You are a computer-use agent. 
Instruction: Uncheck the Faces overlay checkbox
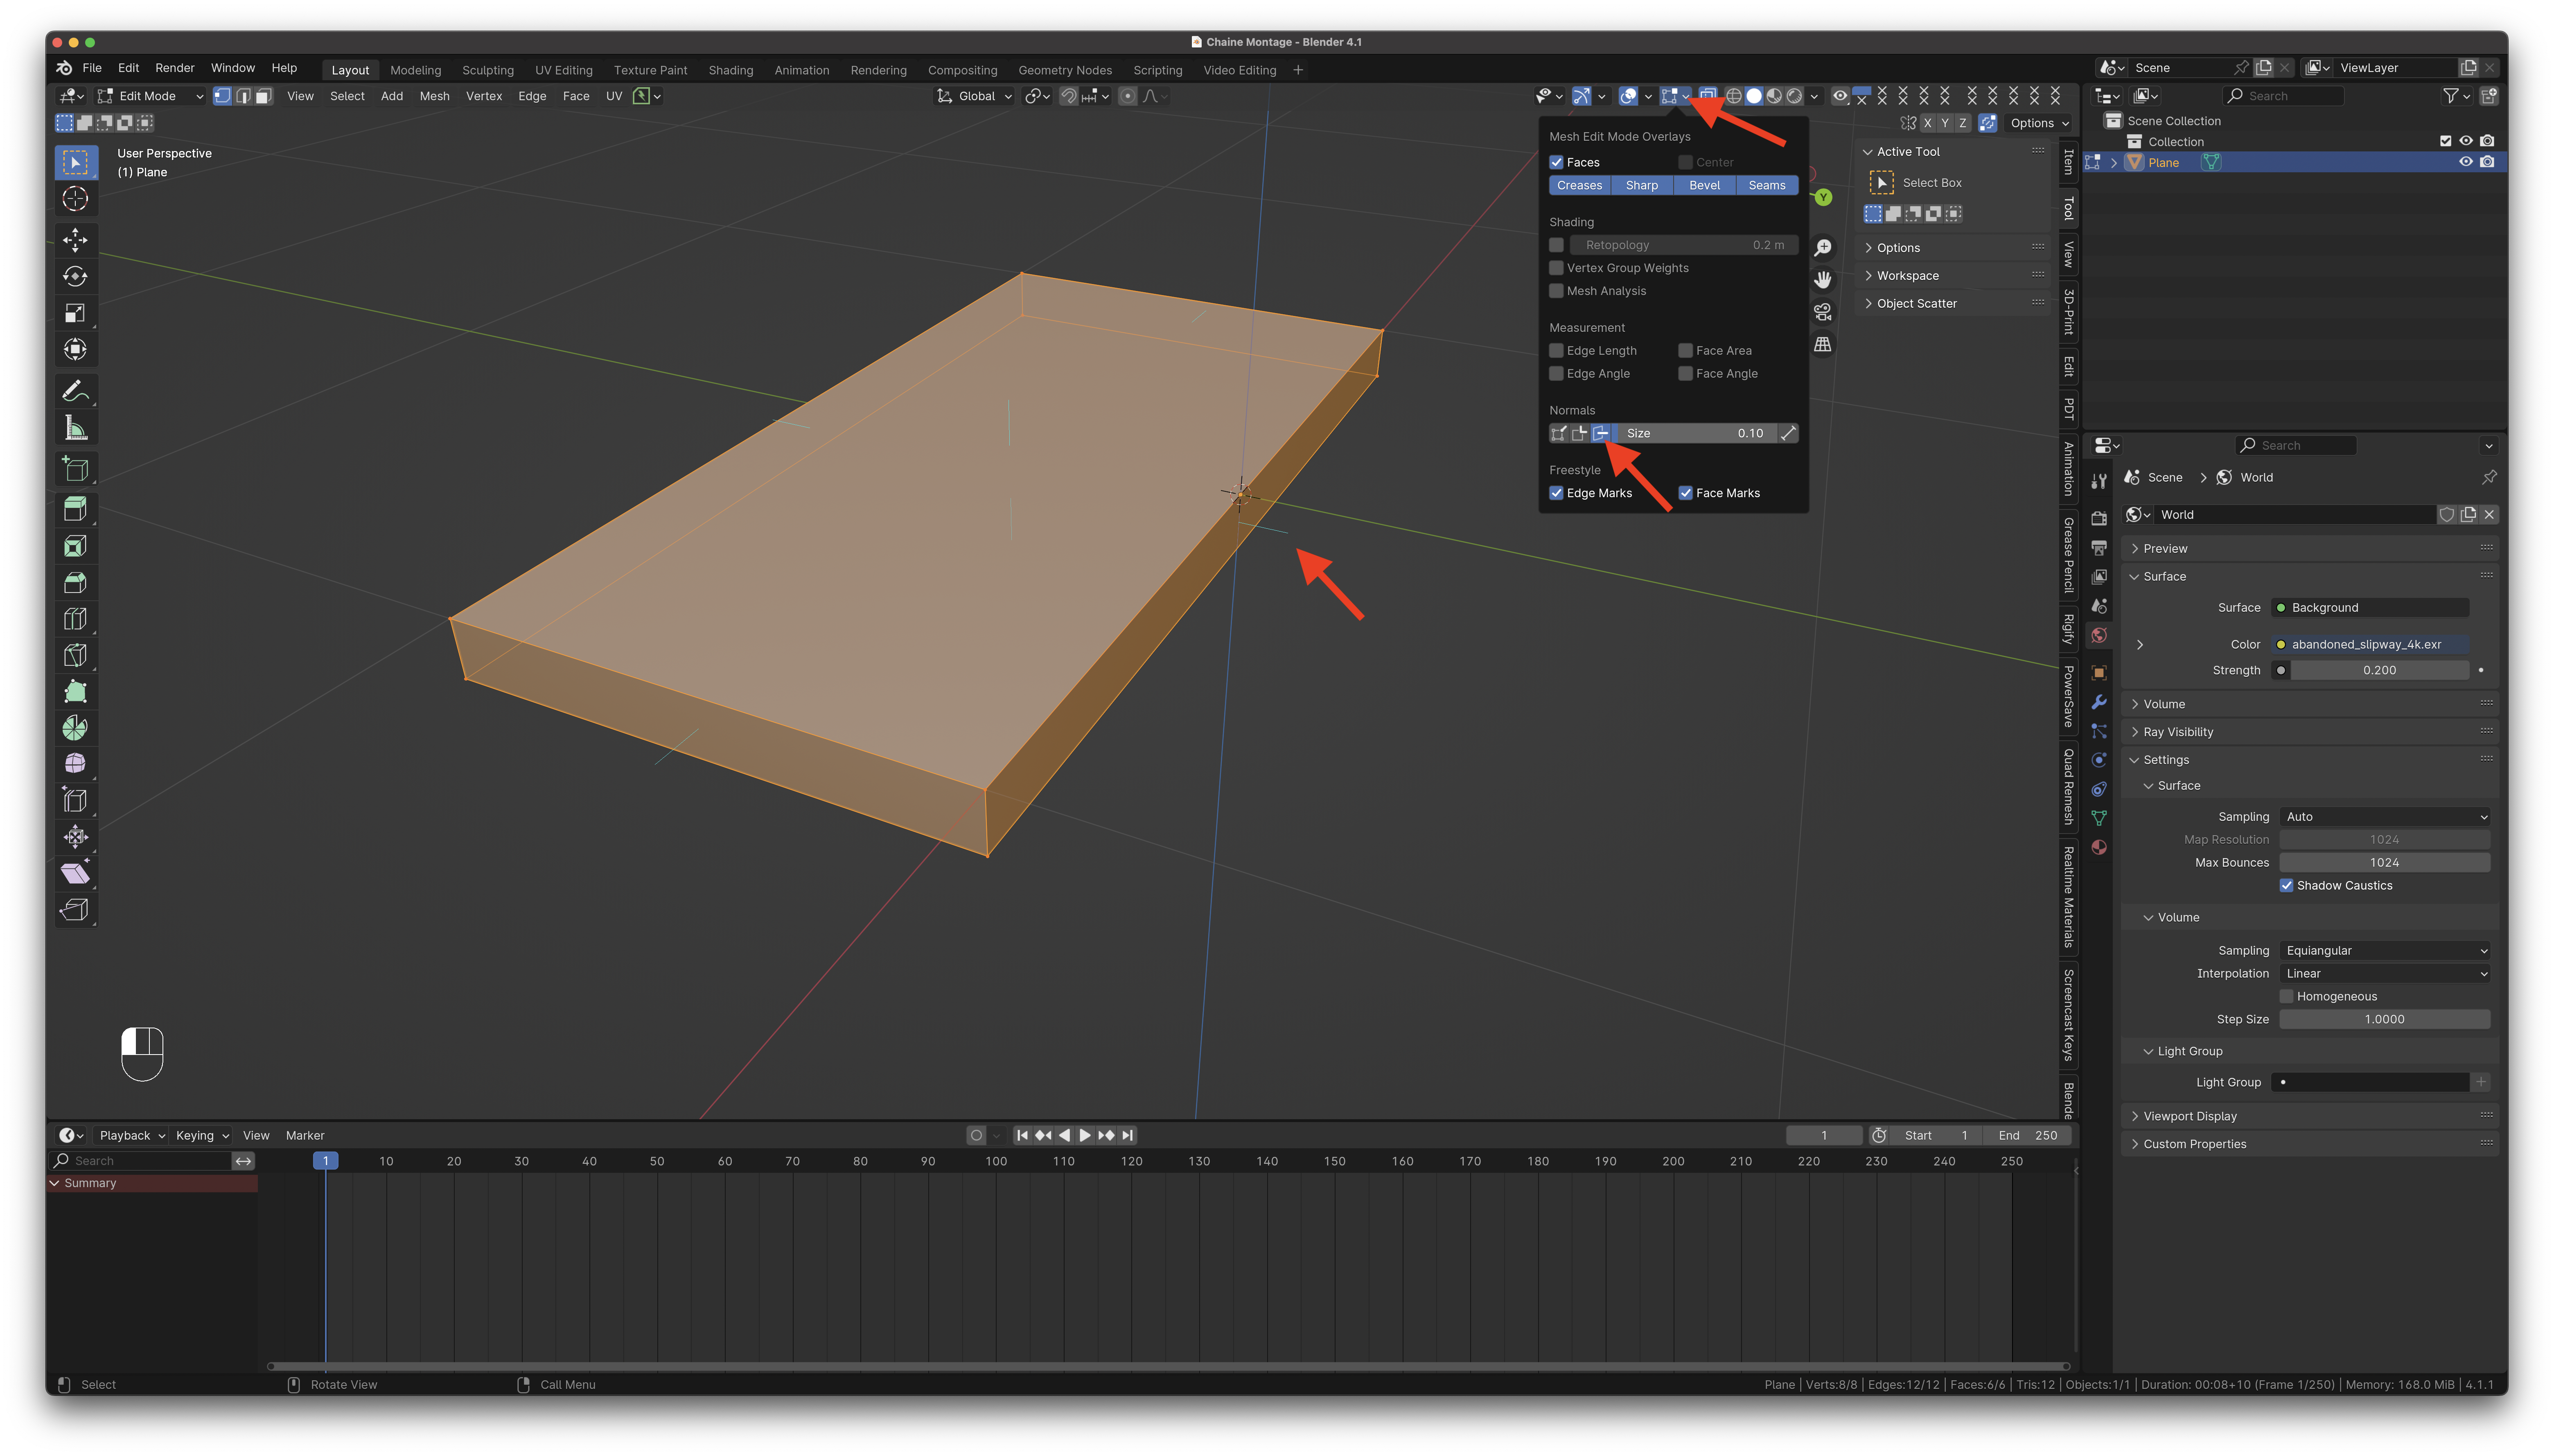coord(1556,162)
